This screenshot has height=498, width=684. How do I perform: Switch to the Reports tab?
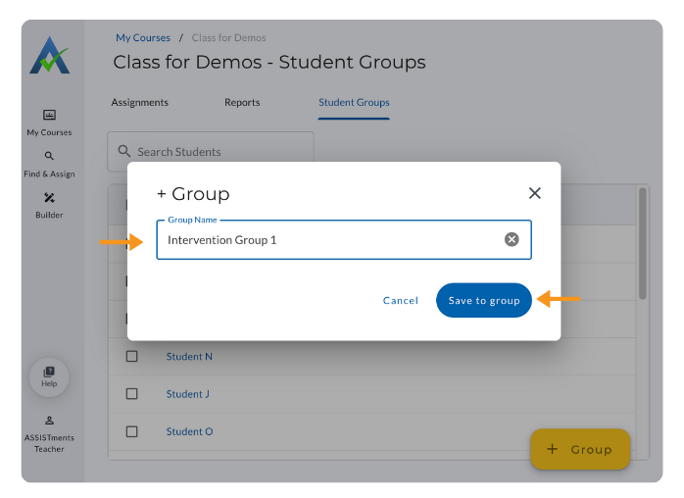[x=242, y=102]
